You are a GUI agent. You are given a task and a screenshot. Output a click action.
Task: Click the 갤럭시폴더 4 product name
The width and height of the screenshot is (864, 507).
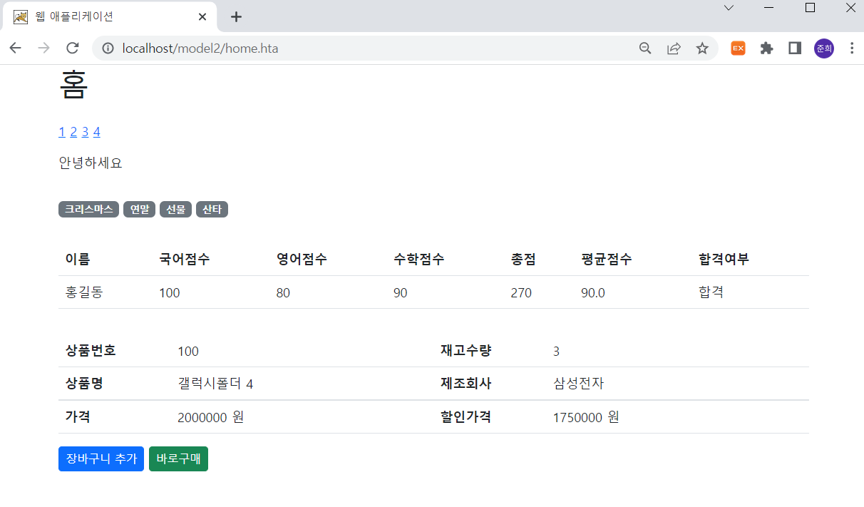[215, 384]
